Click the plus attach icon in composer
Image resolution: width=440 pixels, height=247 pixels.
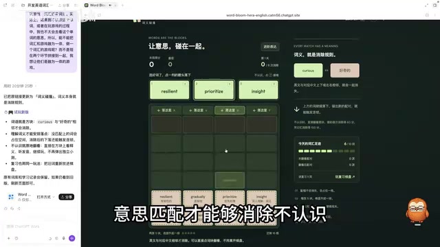tap(9, 238)
